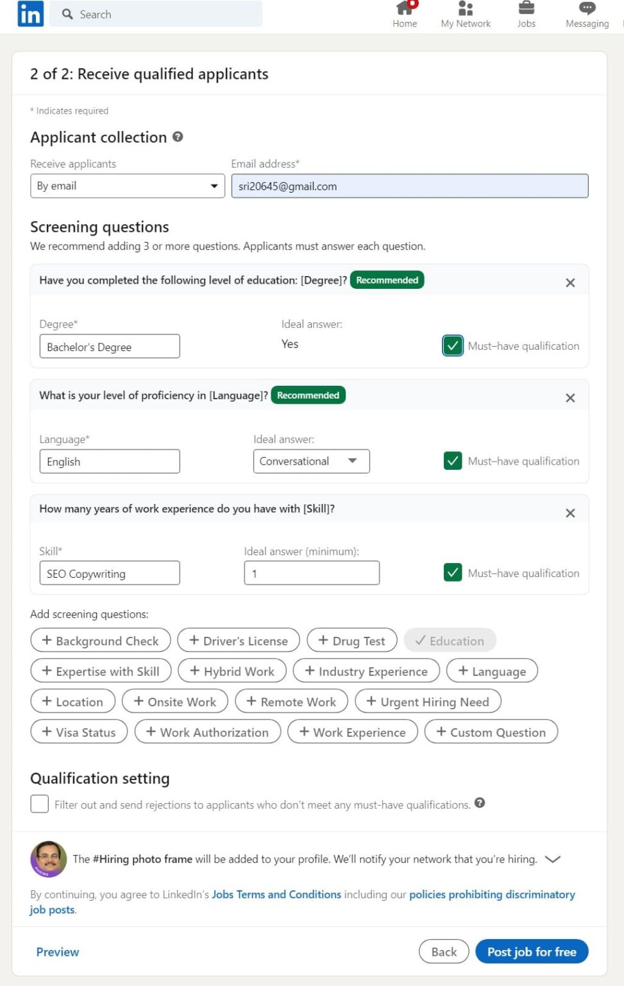The height and width of the screenshot is (986, 624).
Task: Open the Qualification setting help tooltip
Action: 480,803
